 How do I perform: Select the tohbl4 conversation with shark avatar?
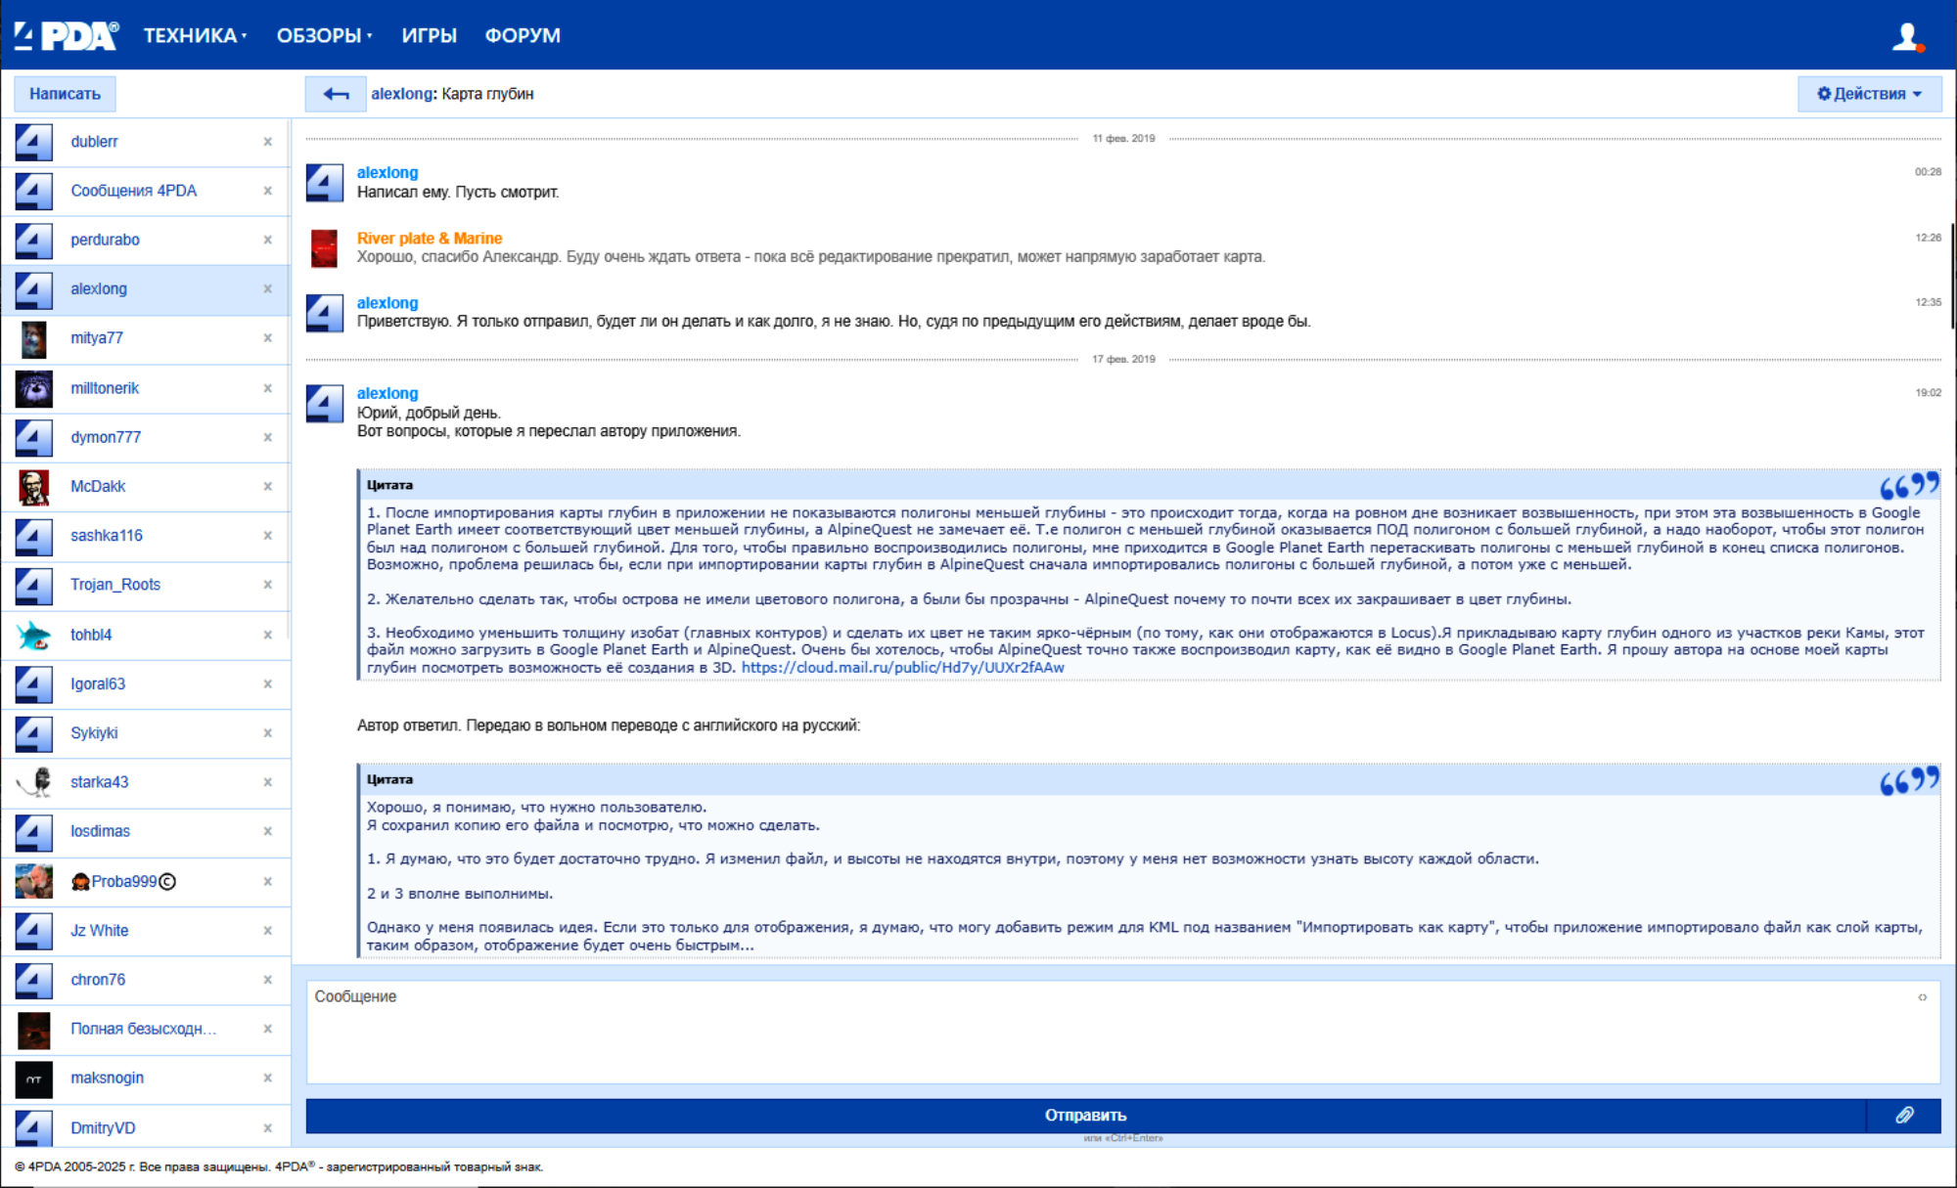pyautogui.click(x=91, y=635)
